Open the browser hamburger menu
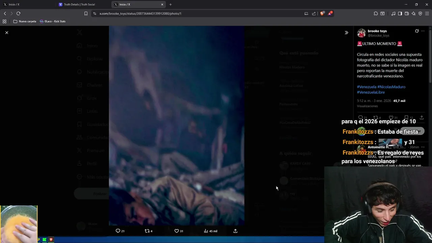 click(427, 13)
